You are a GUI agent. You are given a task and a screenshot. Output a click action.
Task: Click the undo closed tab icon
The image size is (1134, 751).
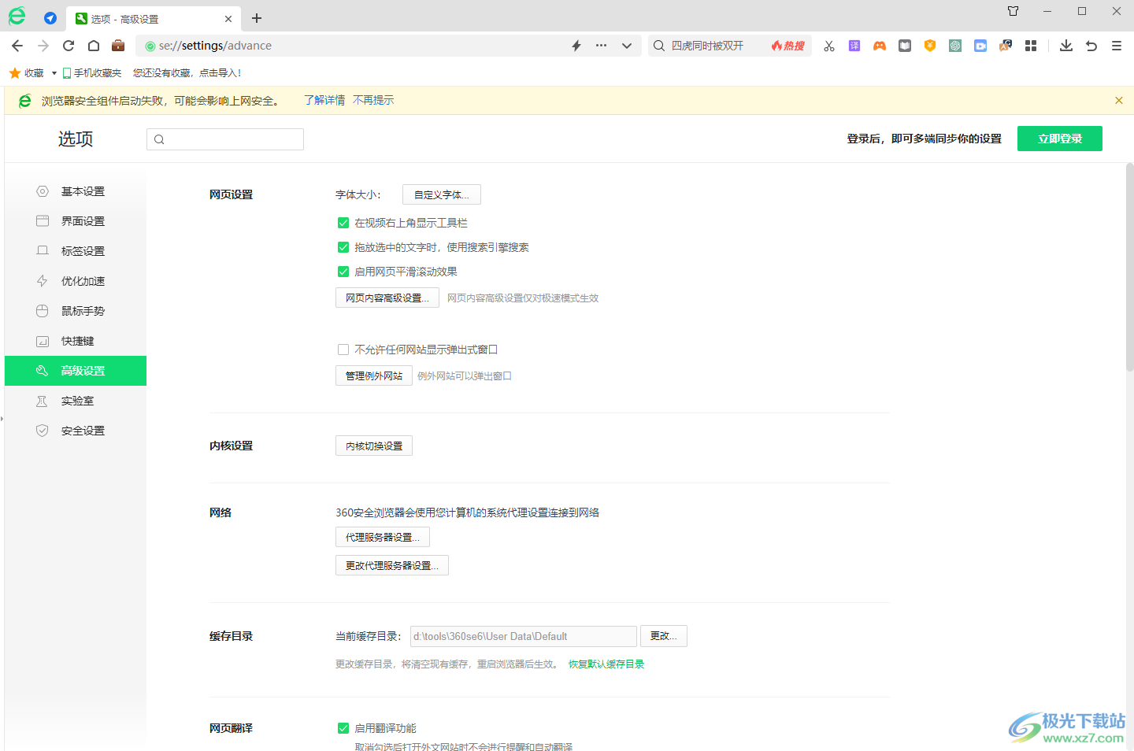[1091, 46]
